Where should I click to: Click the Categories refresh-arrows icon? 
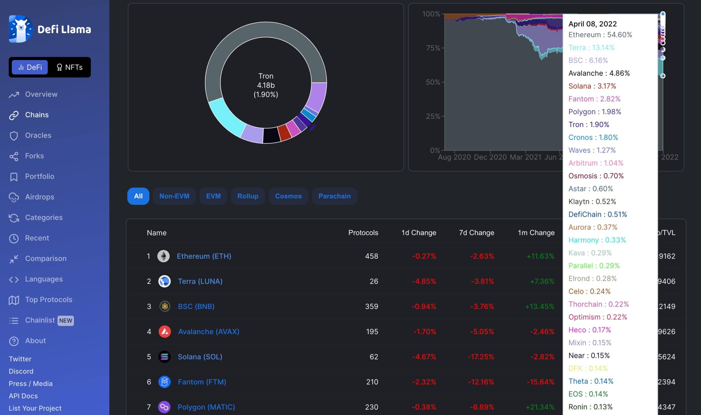14,218
